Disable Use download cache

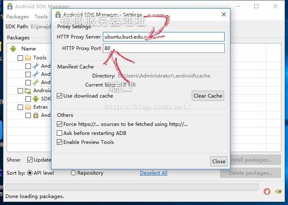click(x=59, y=96)
